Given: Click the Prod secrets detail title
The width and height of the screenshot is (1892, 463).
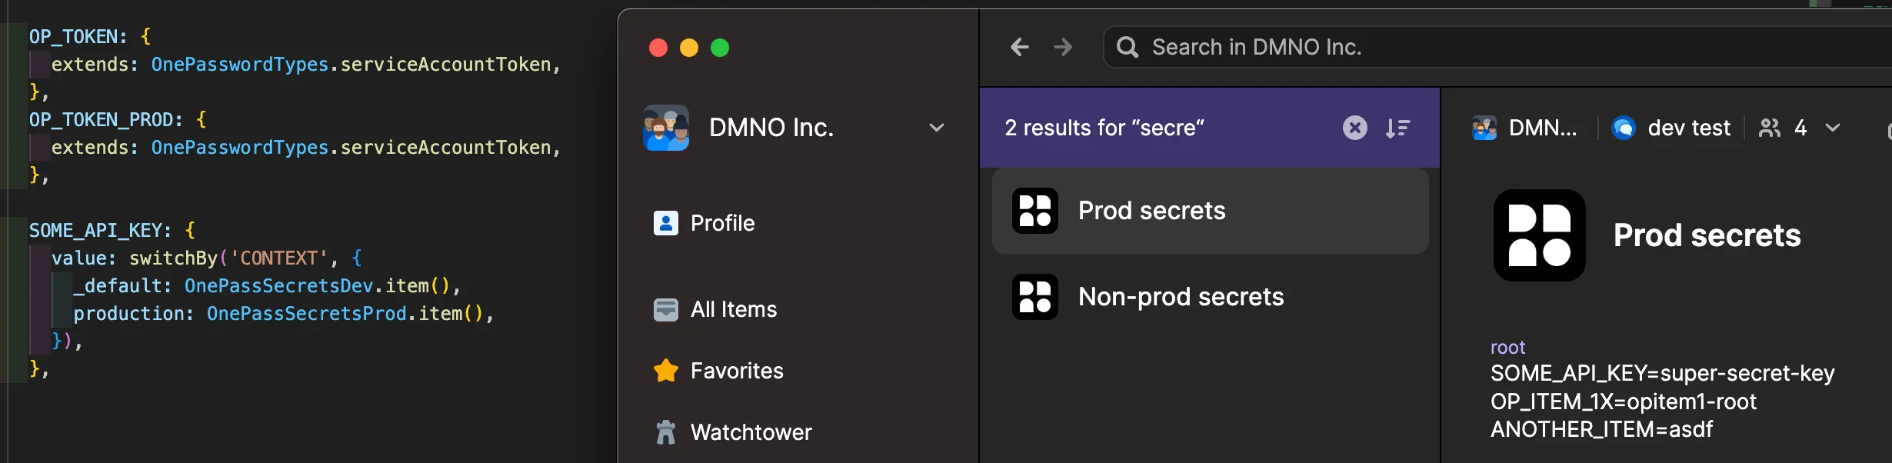Looking at the screenshot, I should click(x=1707, y=235).
